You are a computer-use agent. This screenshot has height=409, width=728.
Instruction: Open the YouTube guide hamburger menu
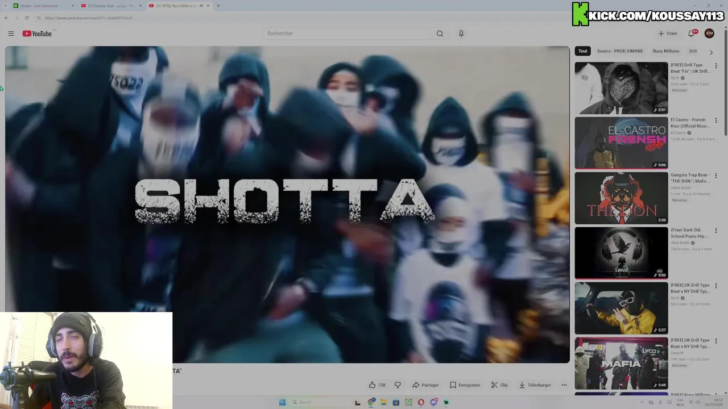pyautogui.click(x=11, y=34)
